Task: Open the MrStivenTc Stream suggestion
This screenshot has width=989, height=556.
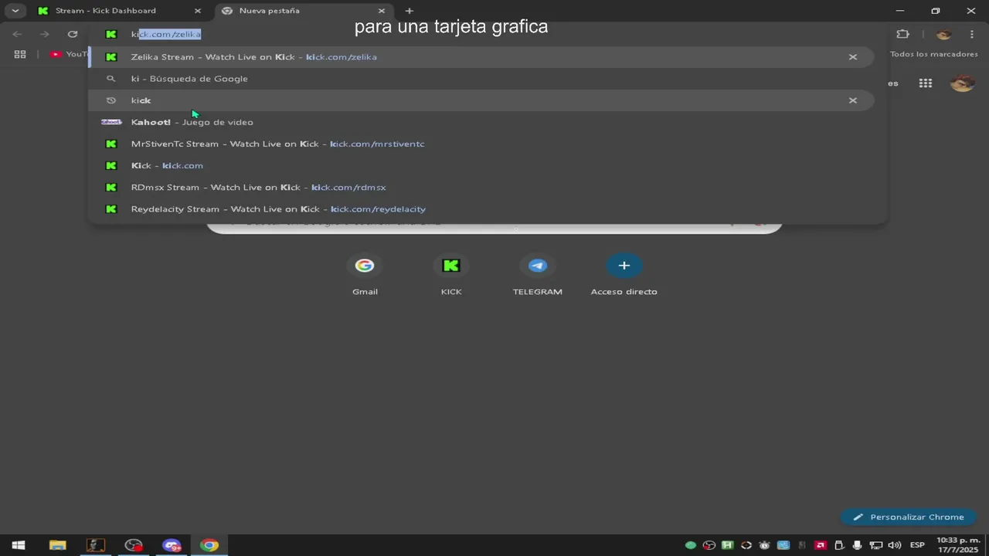Action: point(481,144)
